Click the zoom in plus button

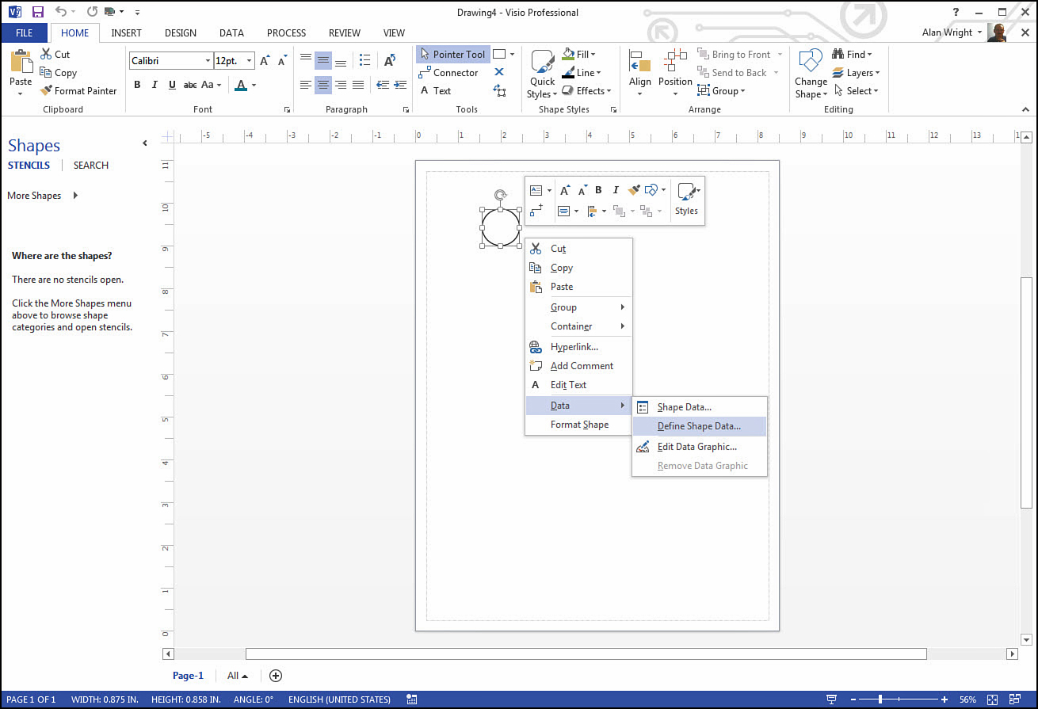[944, 699]
